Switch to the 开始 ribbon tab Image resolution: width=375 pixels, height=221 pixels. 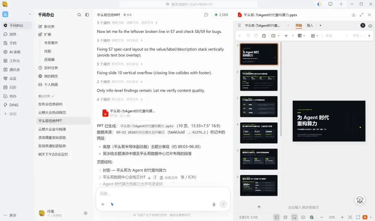[x=299, y=25]
